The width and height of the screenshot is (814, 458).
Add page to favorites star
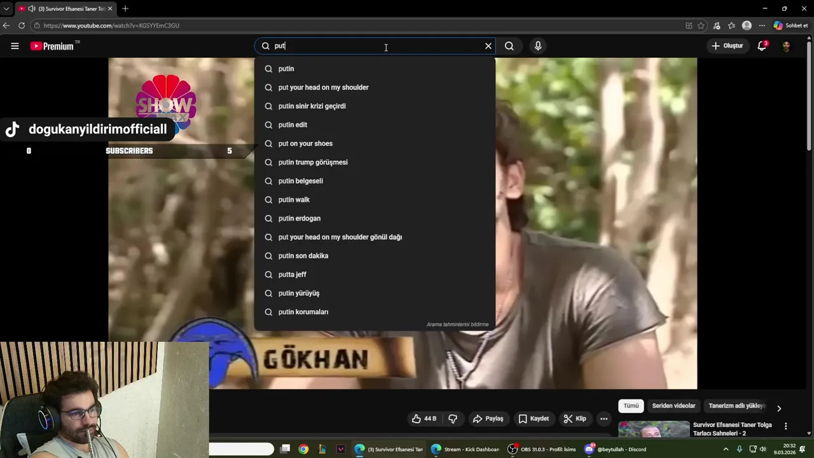(x=701, y=25)
